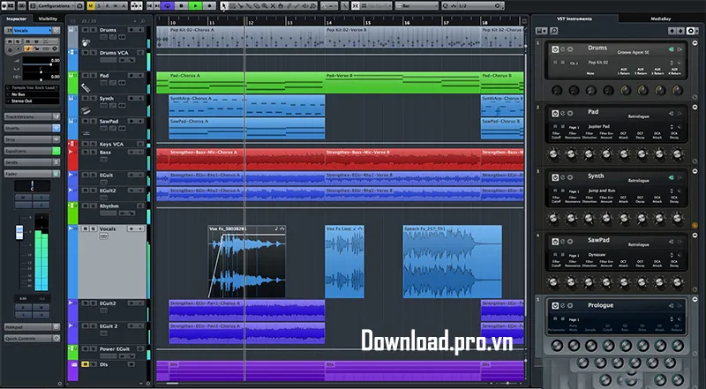Viewport: 706px width, 389px height.
Task: Select the Dls track name
Action: (103, 364)
